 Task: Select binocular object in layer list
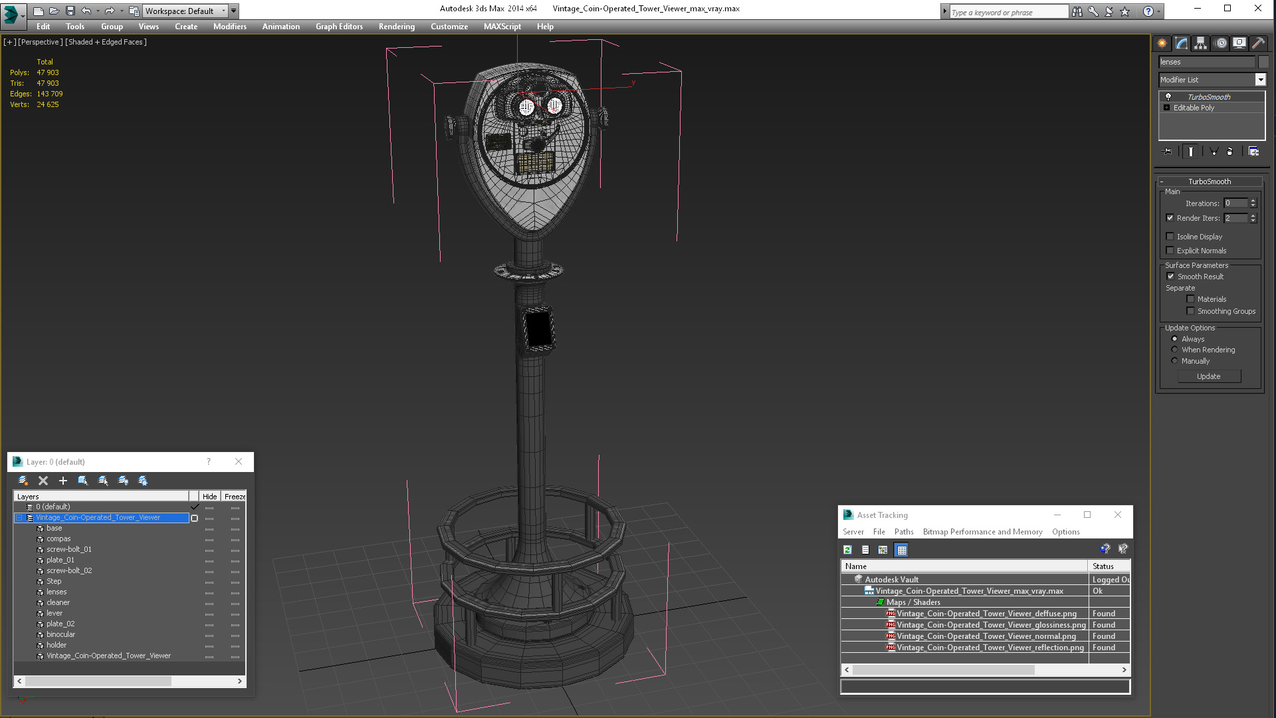(60, 635)
